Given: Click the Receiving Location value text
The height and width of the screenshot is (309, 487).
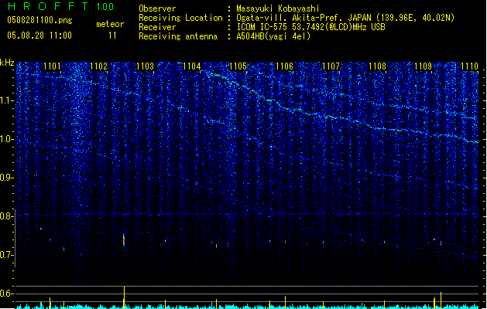Looking at the screenshot, I should 345,17.
